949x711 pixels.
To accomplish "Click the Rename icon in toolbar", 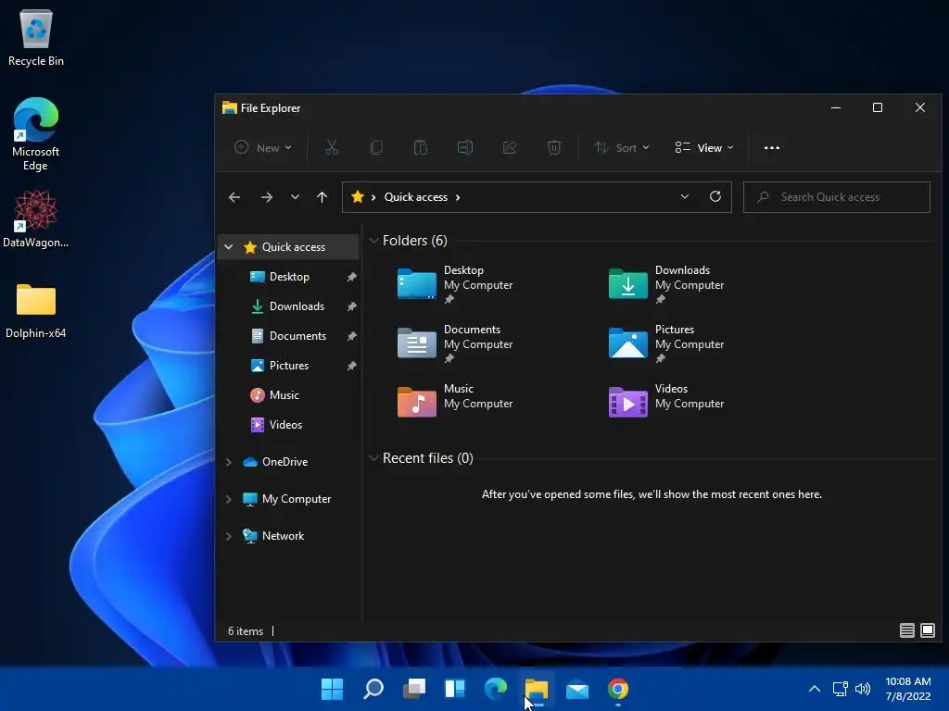I will (465, 147).
